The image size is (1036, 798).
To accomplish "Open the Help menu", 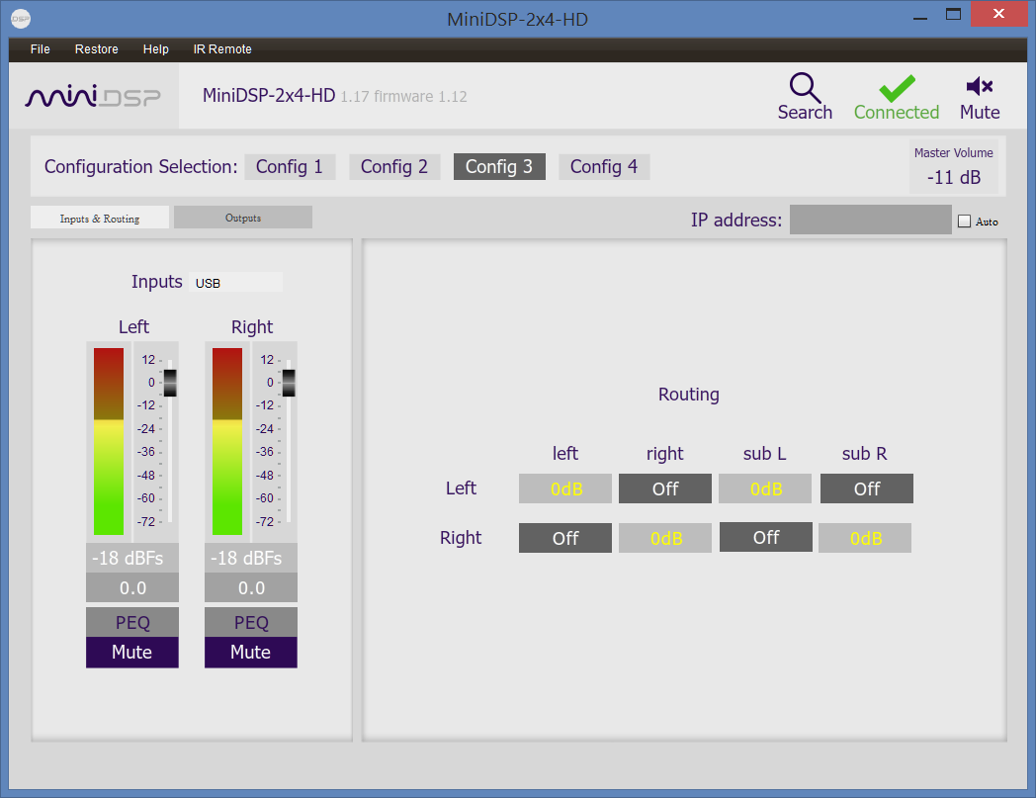I will pos(156,48).
